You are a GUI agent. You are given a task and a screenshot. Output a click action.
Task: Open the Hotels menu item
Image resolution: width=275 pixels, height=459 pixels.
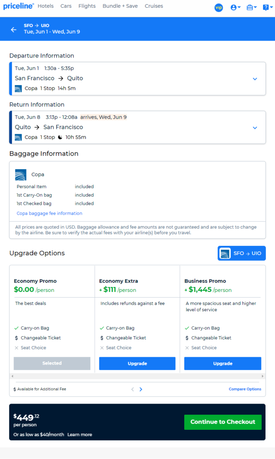point(46,6)
